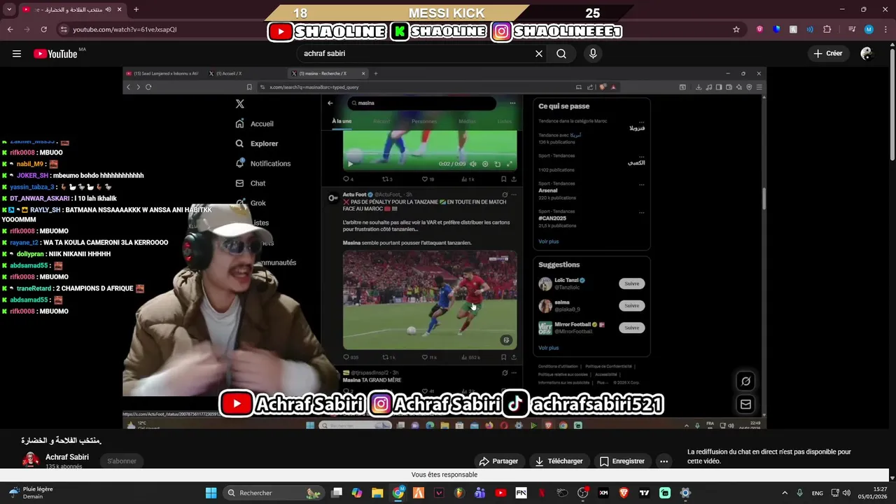The width and height of the screenshot is (896, 504).
Task: Open the blue shield extension
Action: click(776, 29)
